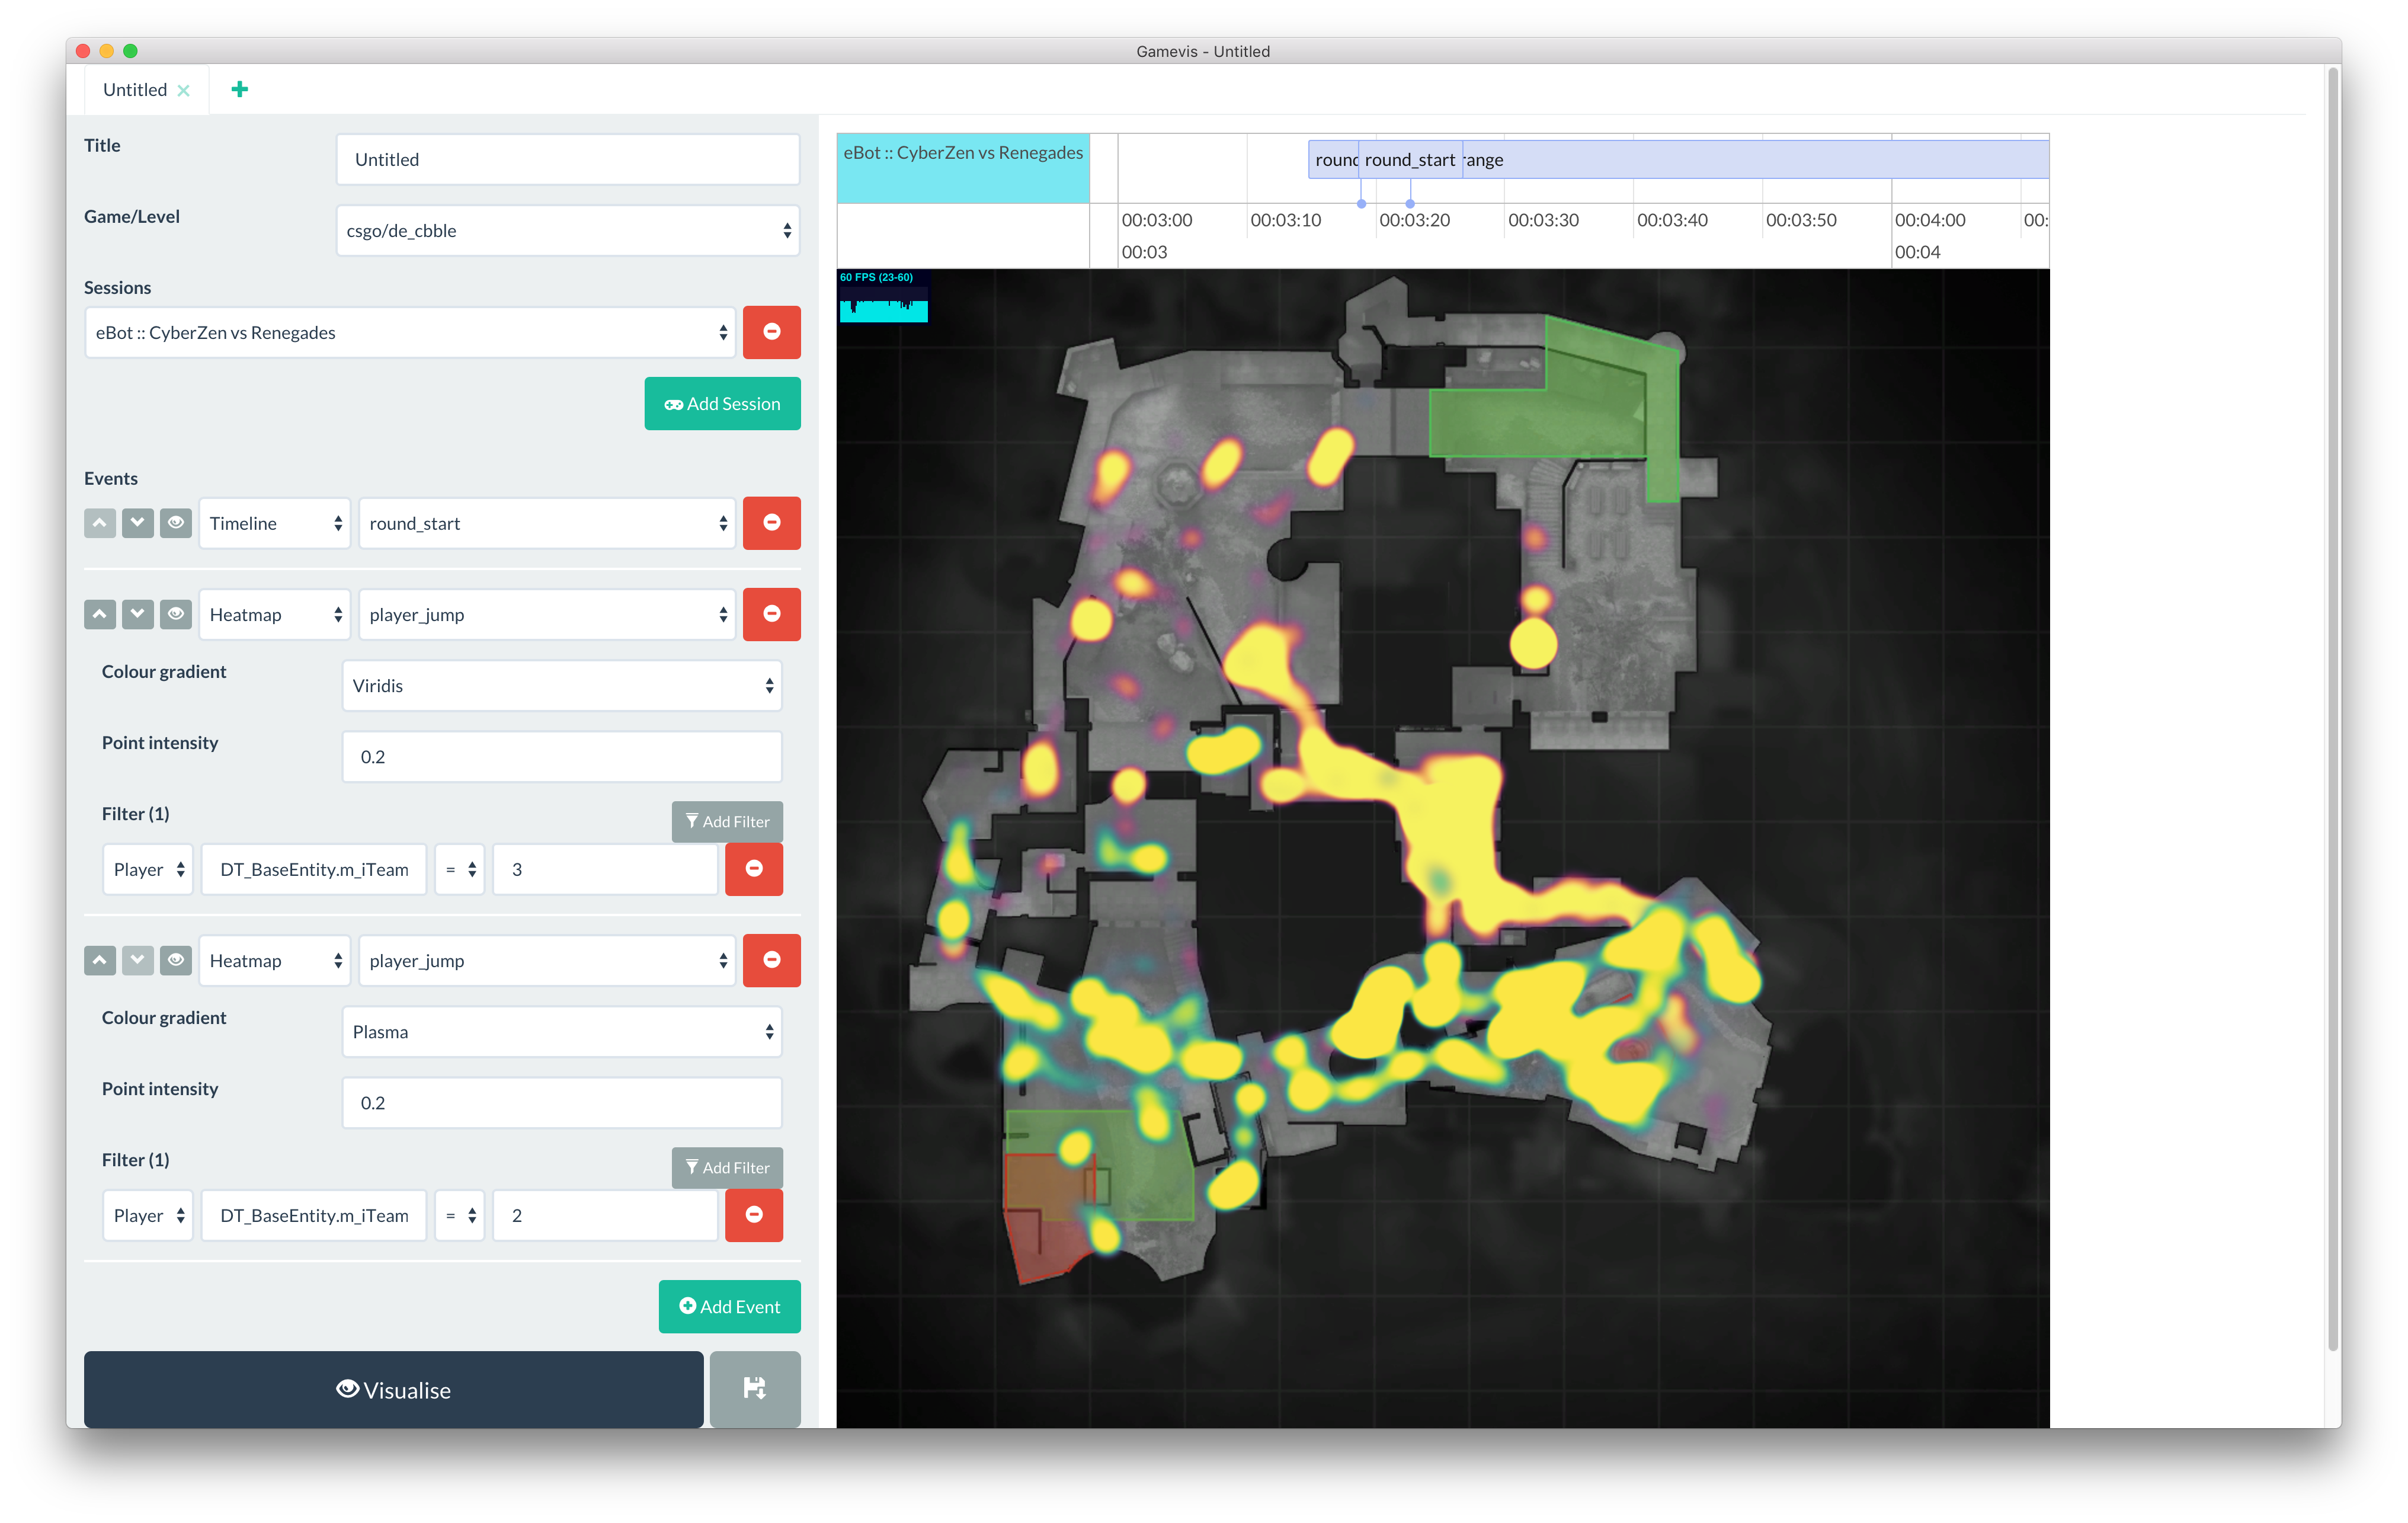The height and width of the screenshot is (1523, 2408).
Task: Change the Timeline event type dropdown
Action: click(x=274, y=523)
